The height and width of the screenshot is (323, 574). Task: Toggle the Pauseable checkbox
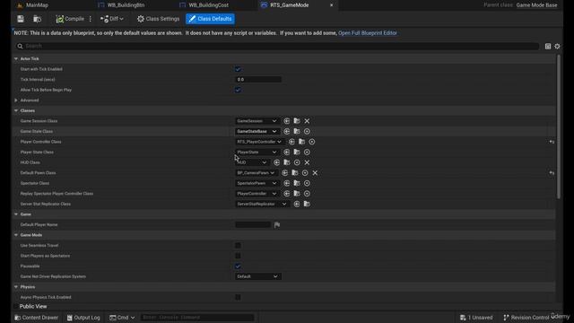(238, 266)
